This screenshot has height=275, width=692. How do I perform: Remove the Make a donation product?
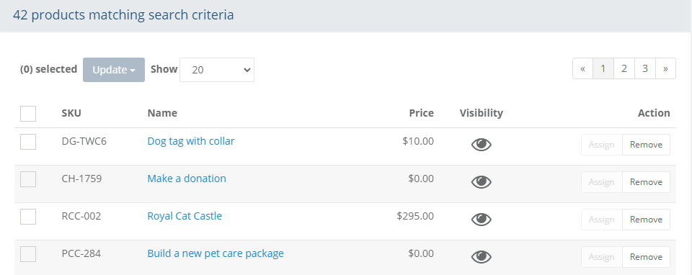click(x=646, y=182)
